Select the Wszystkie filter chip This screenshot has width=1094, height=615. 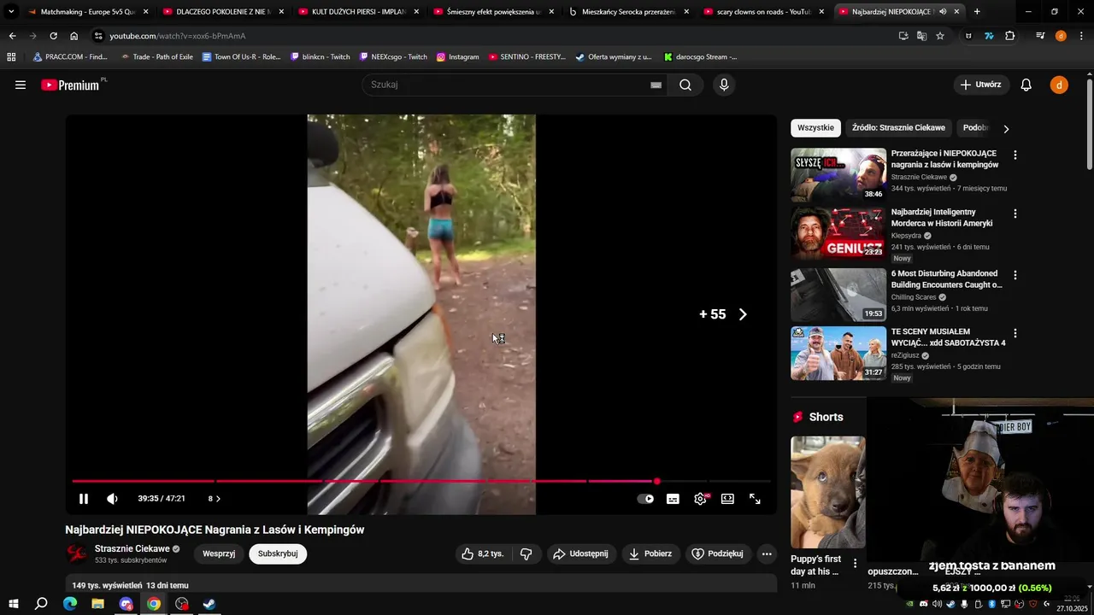[x=815, y=128]
